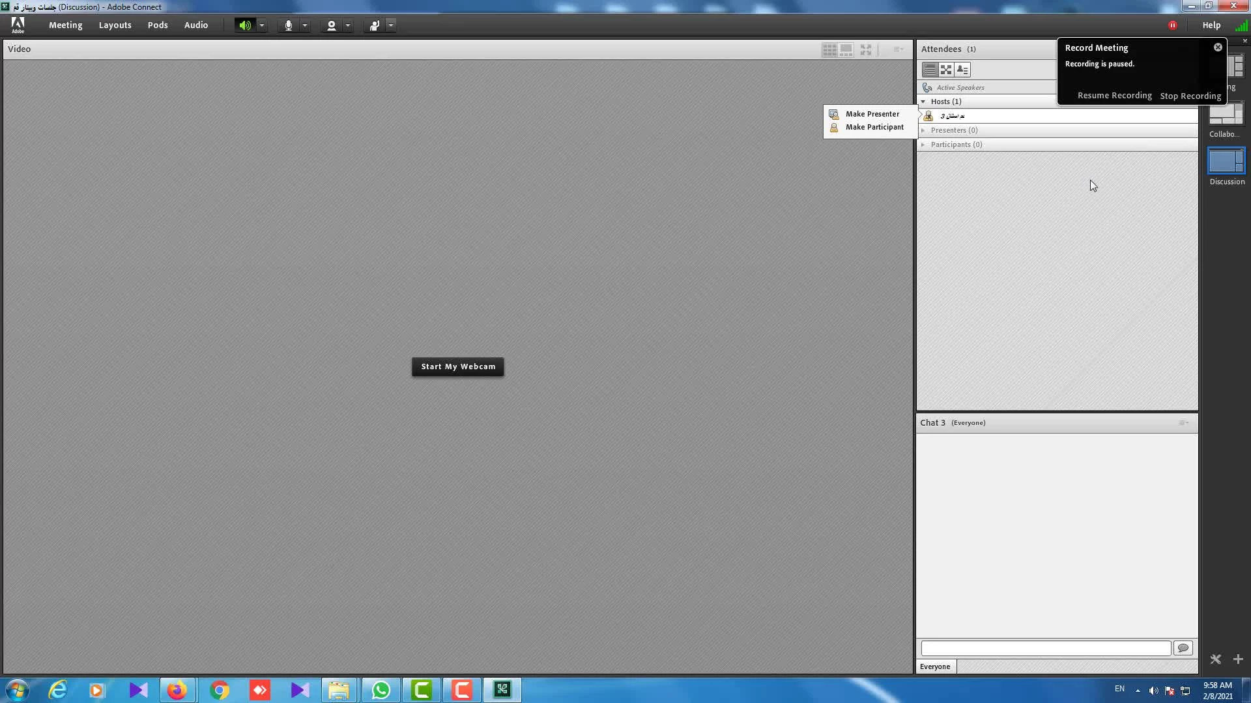This screenshot has height=703, width=1251.
Task: Click Resume Recording link
Action: [x=1114, y=96]
